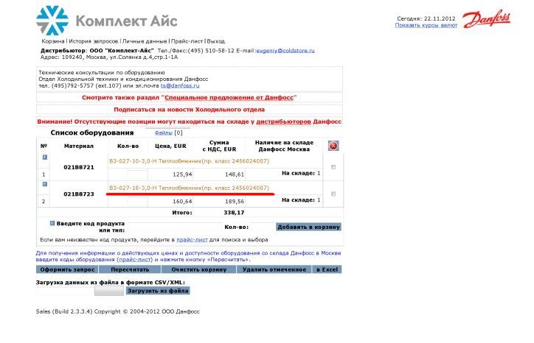This screenshot has width=534, height=343.
Task: Click Удалить отмеченное button
Action: click(x=274, y=269)
